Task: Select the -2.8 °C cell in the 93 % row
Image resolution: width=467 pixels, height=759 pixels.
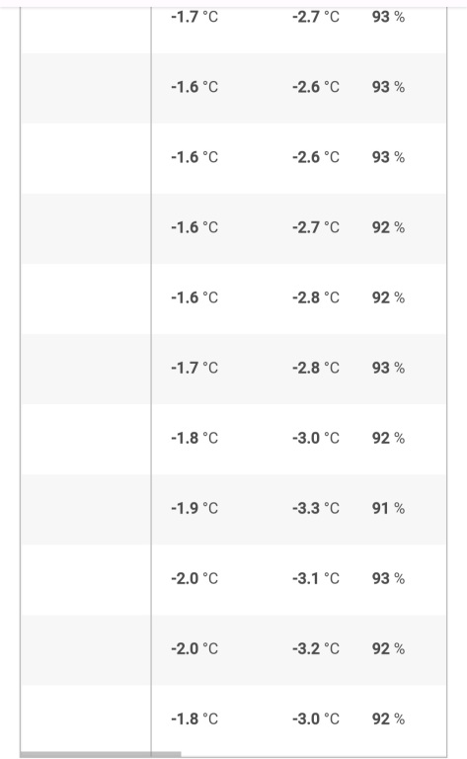Action: click(x=316, y=368)
